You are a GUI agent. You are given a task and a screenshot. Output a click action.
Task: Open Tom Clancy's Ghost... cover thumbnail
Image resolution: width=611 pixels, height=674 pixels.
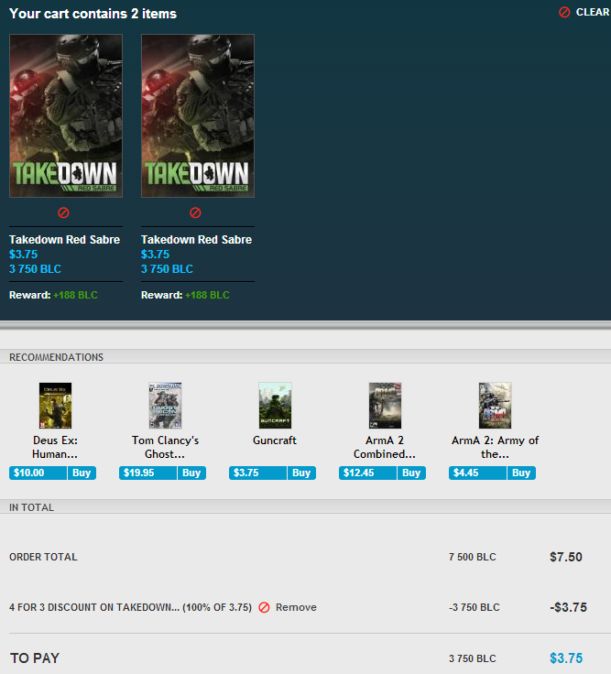coord(165,406)
